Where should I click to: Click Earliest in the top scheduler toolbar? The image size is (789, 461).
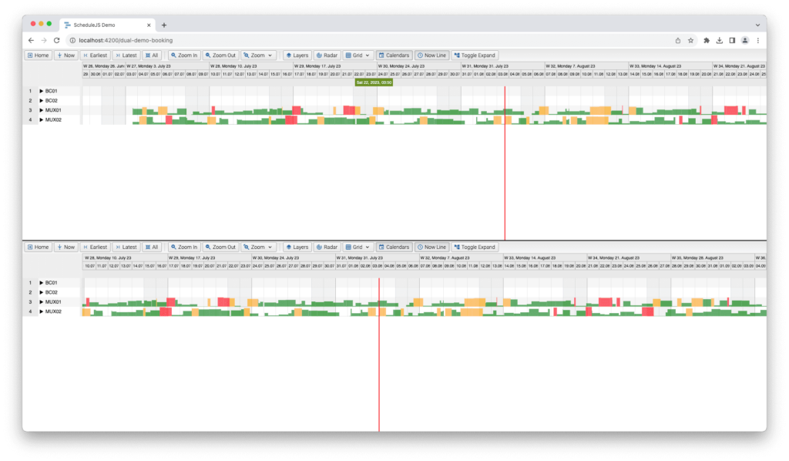(x=95, y=55)
